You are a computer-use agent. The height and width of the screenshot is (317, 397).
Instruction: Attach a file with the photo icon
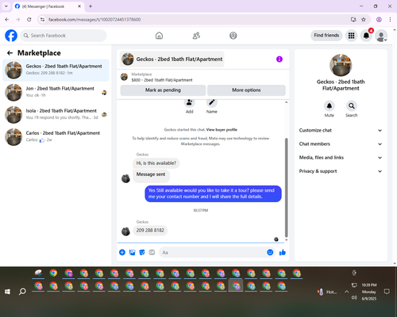point(132,252)
